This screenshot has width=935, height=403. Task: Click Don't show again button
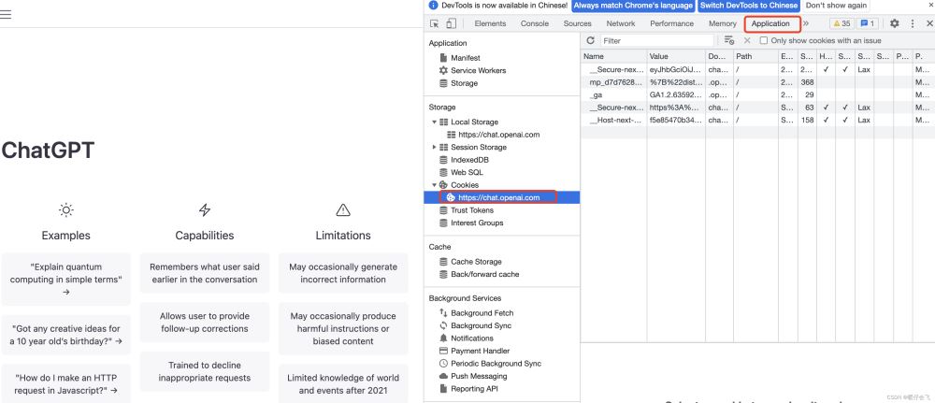pos(836,6)
